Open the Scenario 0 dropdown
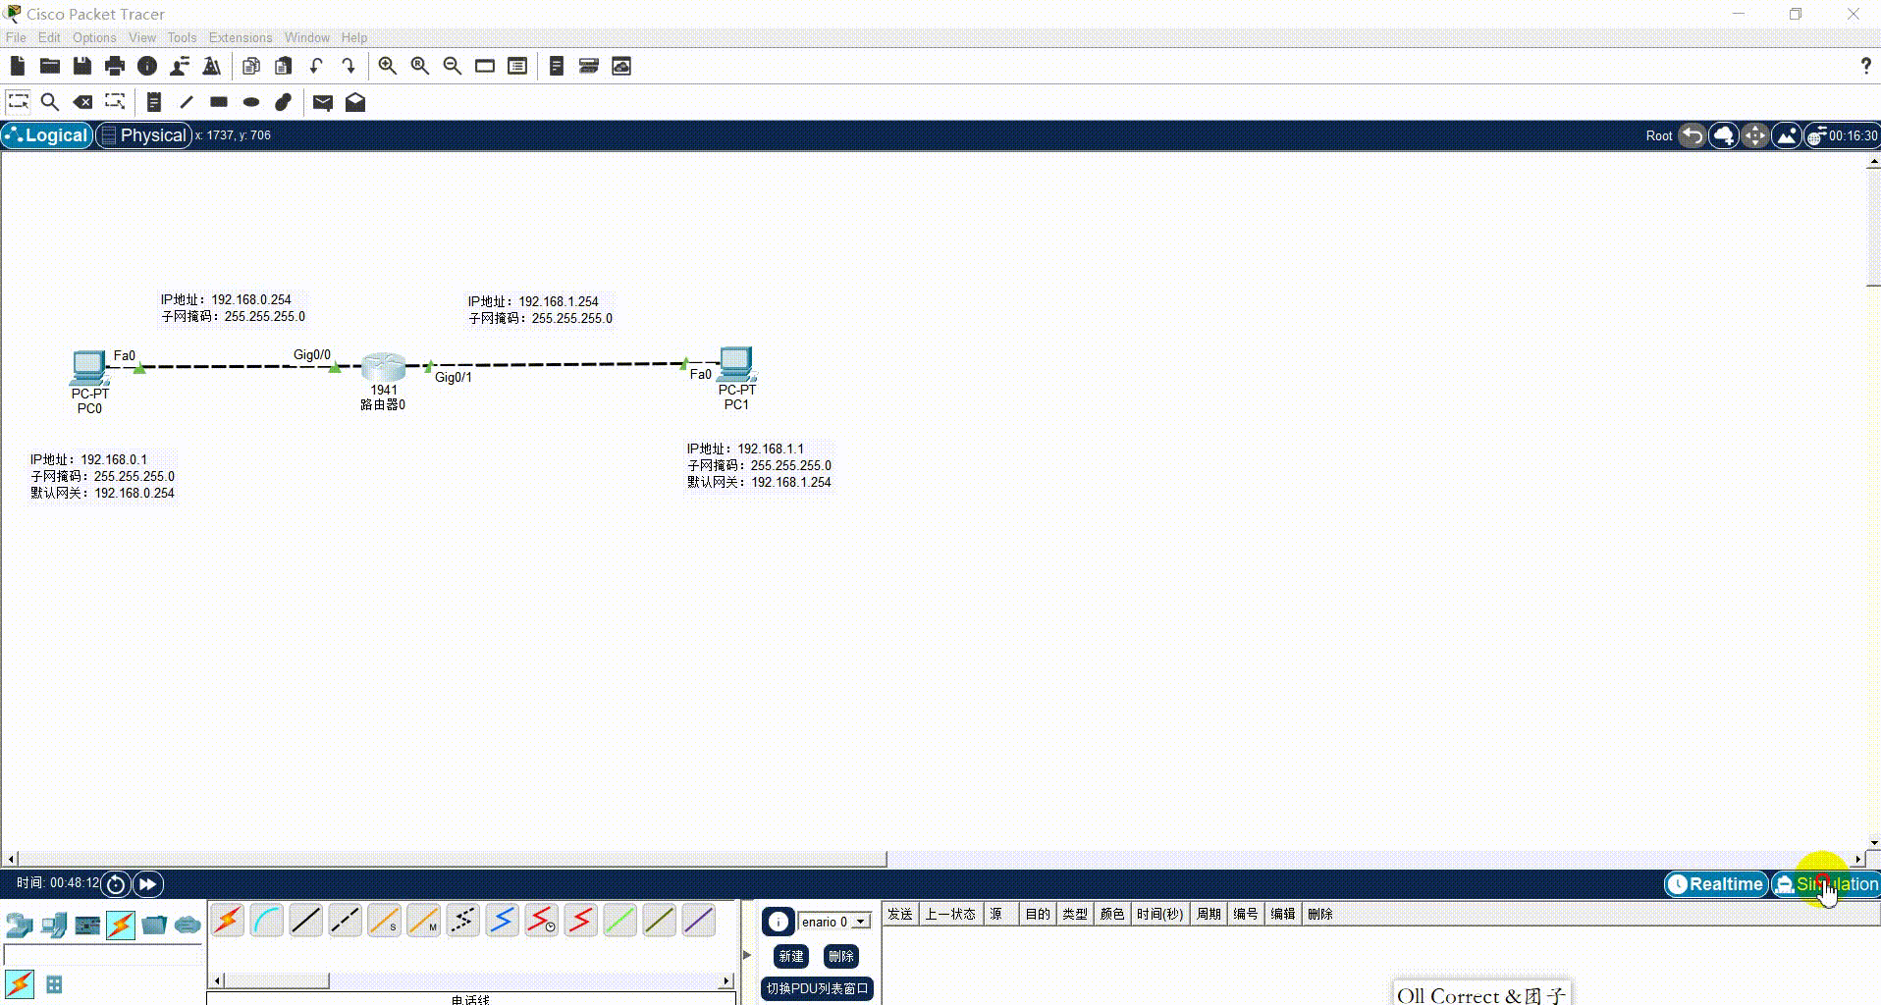1881x1005 pixels. pos(834,922)
